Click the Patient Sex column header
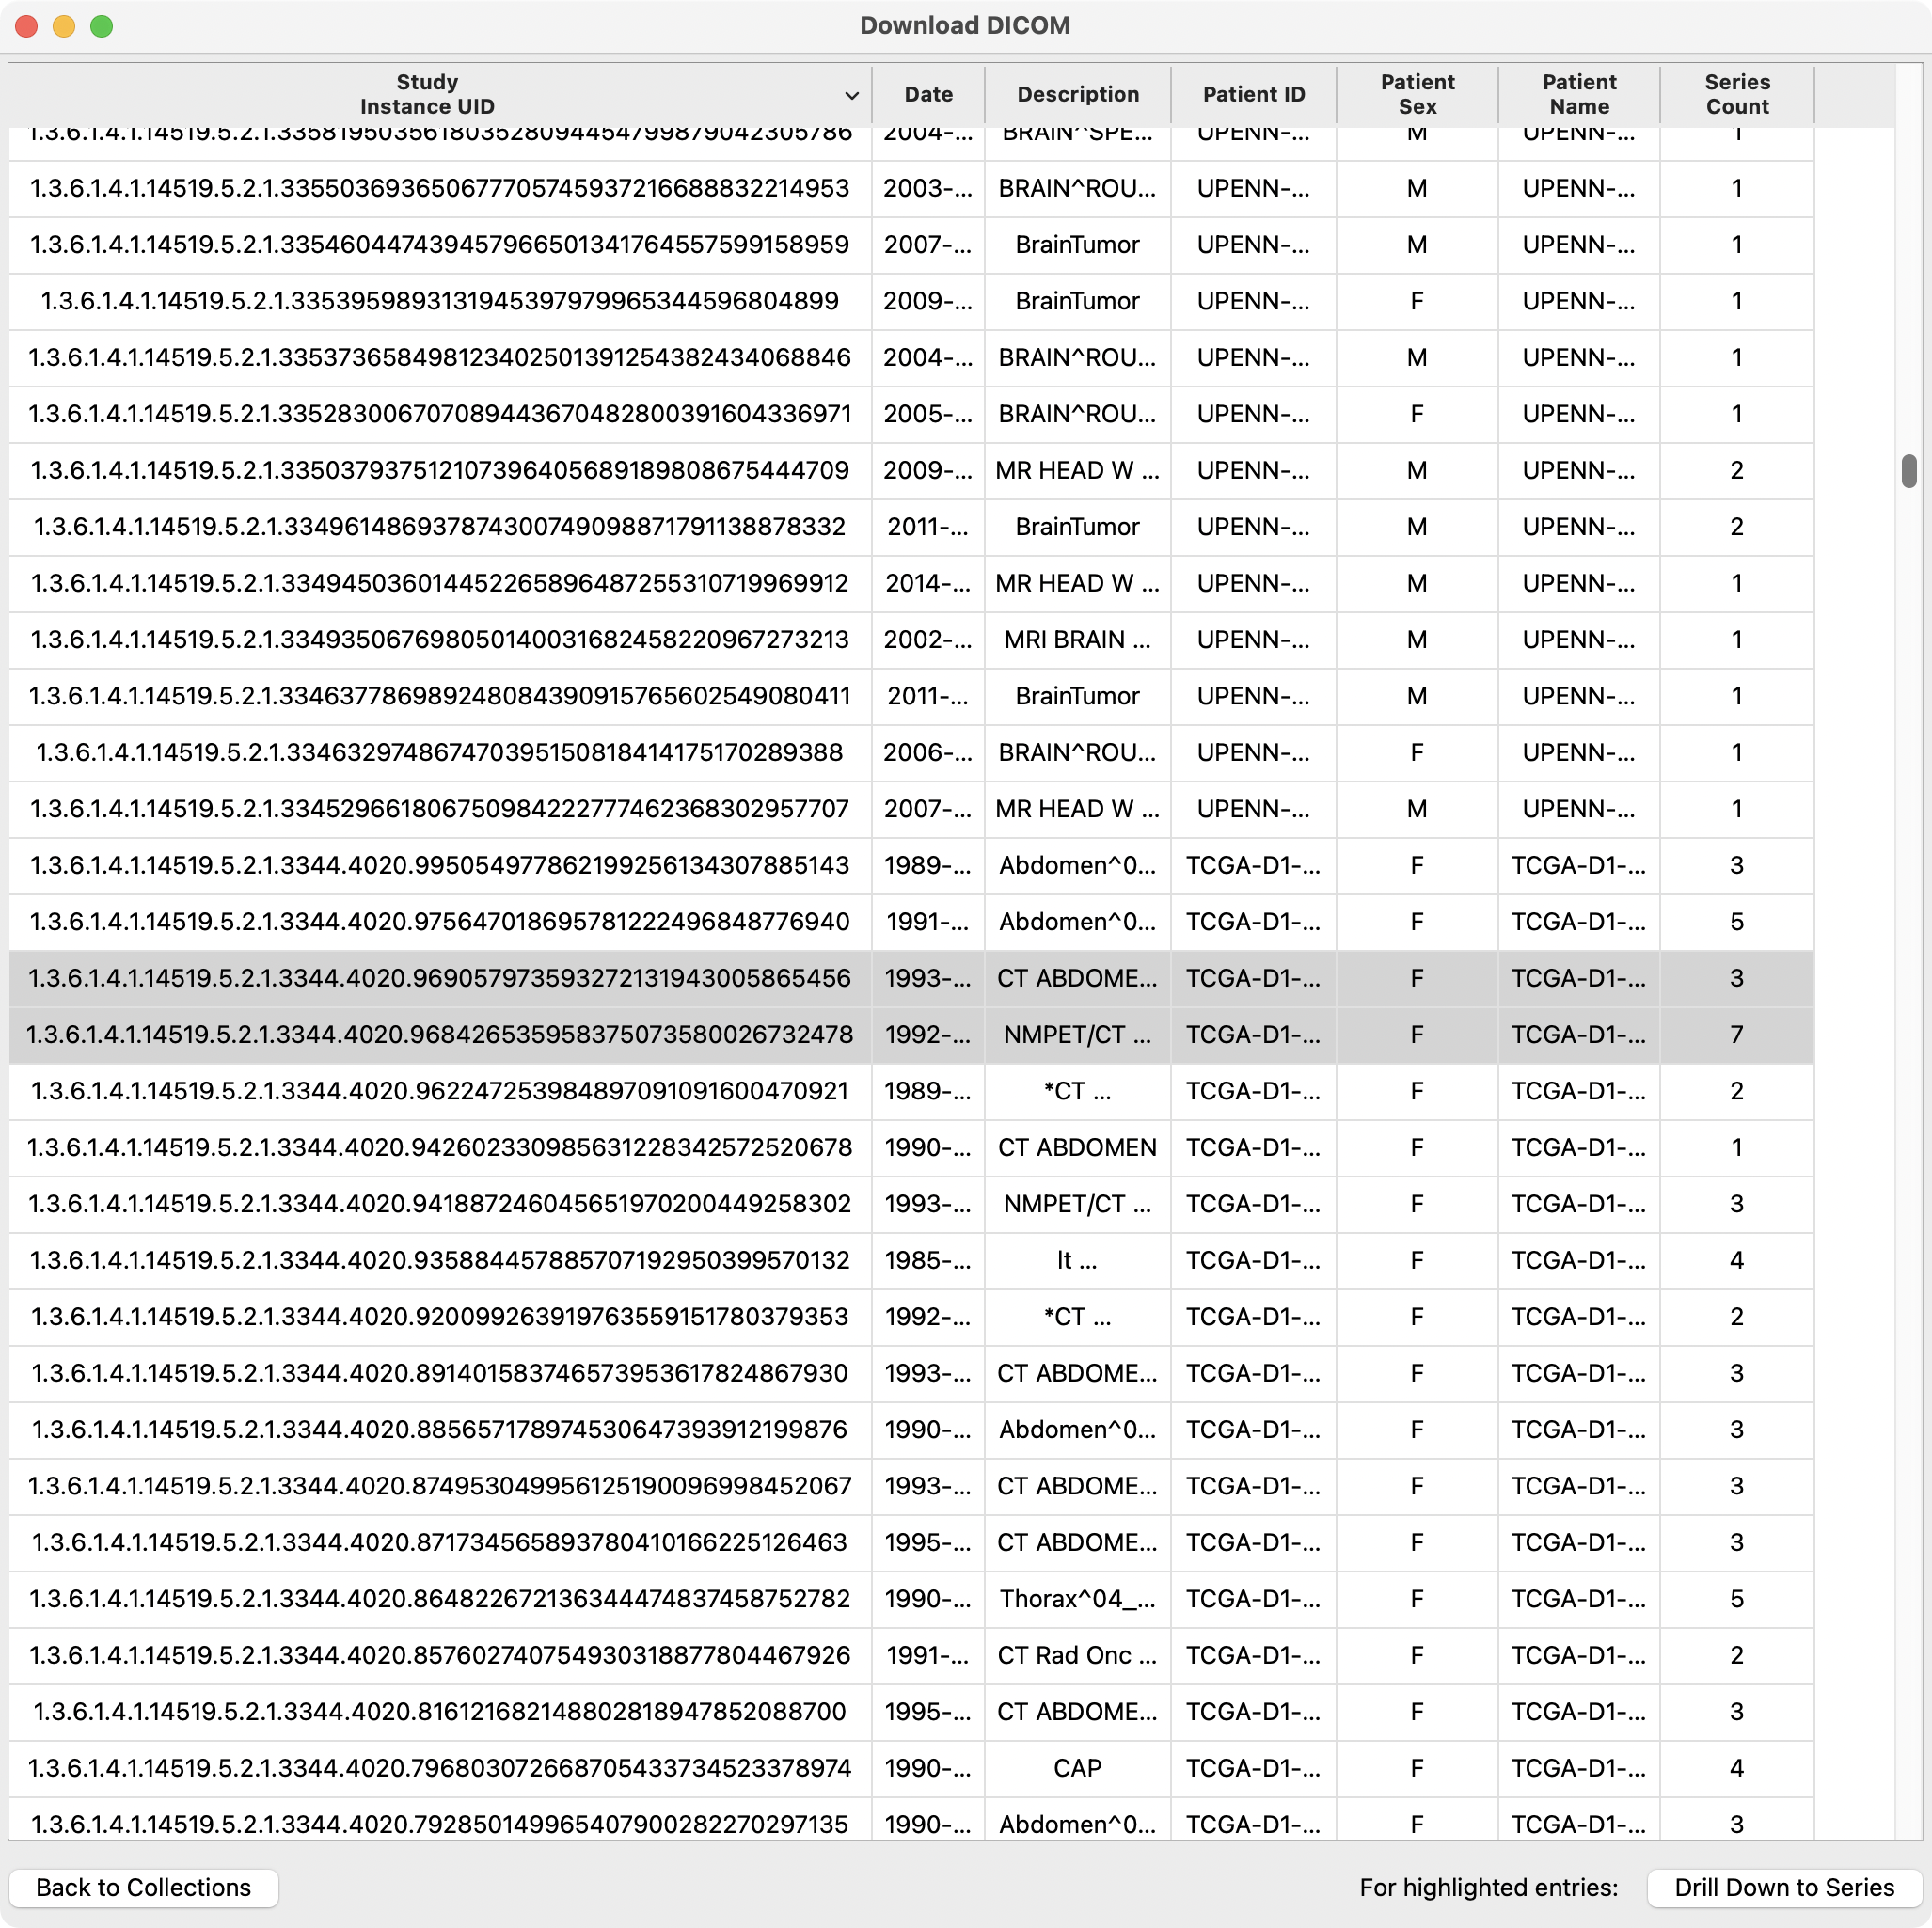The width and height of the screenshot is (1932, 1928). 1416,94
